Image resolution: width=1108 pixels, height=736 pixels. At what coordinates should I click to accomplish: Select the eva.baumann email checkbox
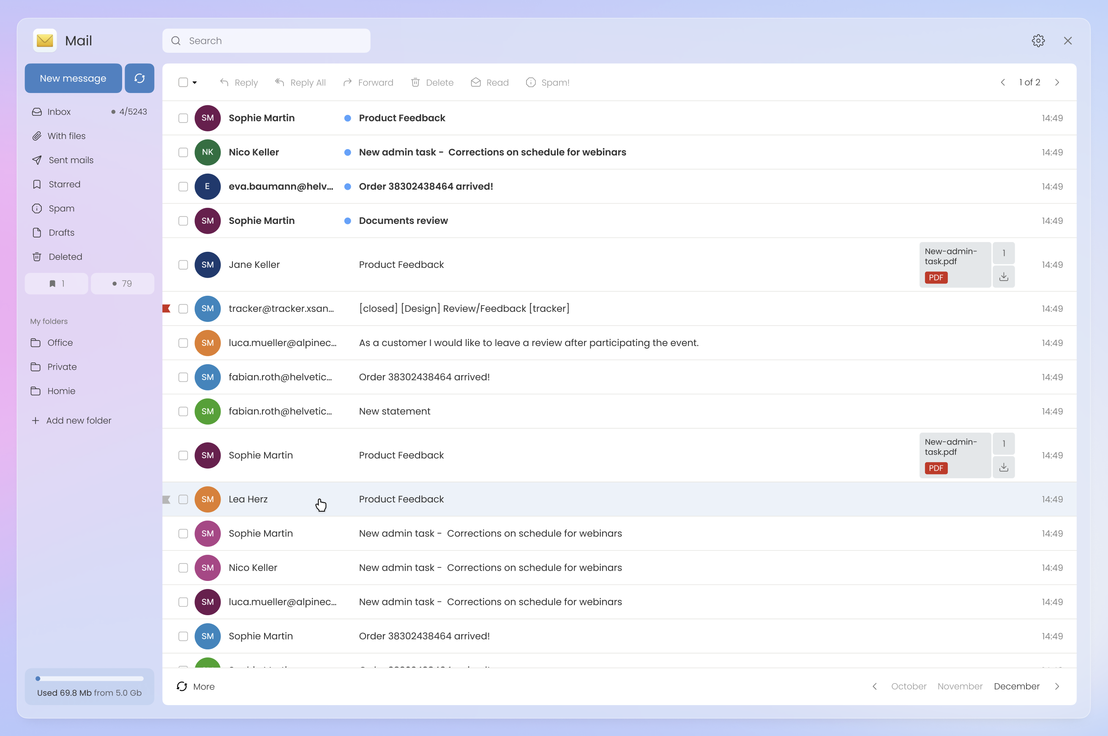(183, 187)
